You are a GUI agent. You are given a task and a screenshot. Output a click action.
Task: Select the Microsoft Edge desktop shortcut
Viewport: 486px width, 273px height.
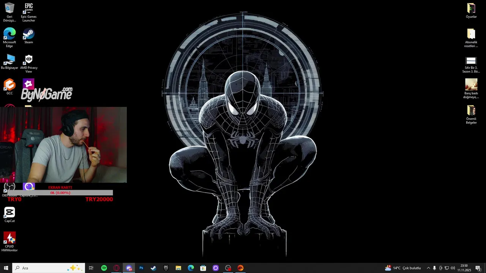(9, 38)
